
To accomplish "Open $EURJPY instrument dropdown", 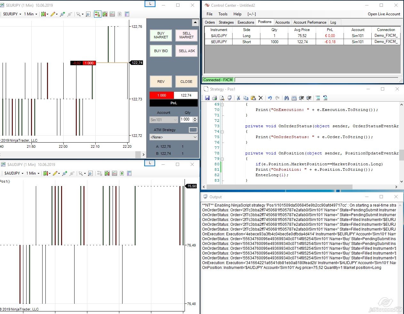I will 12,14.
